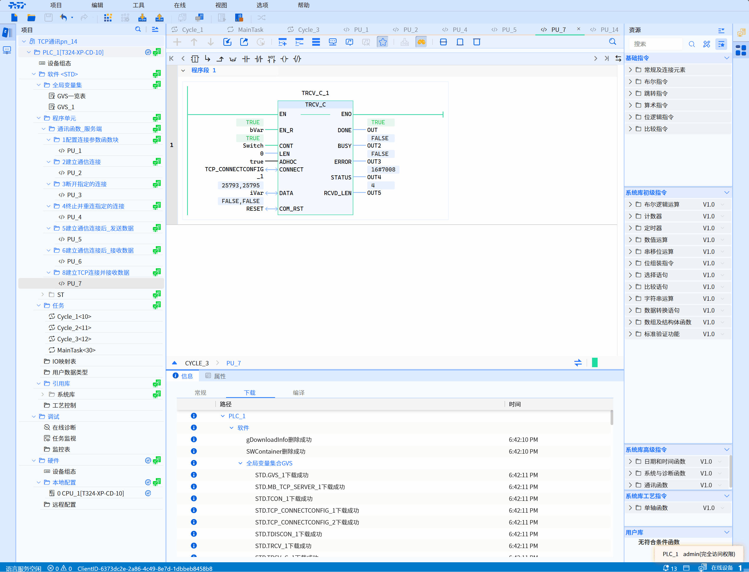The height and width of the screenshot is (572, 749).
Task: Expand the 布尔指令 folder
Action: tap(630, 82)
